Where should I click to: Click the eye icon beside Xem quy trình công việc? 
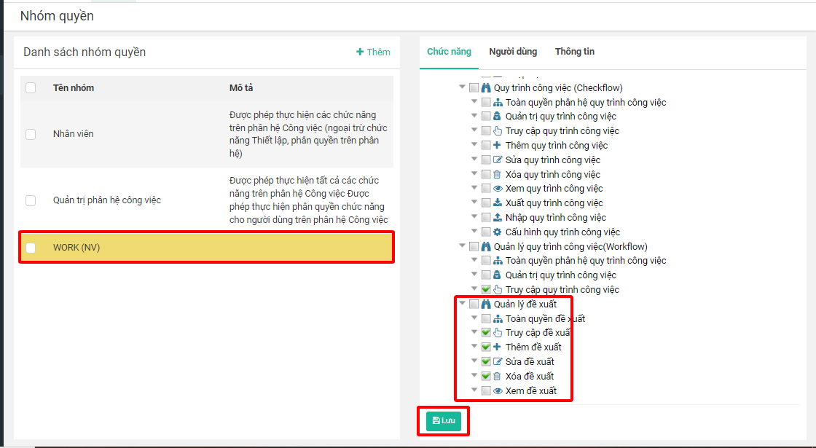pyautogui.click(x=498, y=189)
